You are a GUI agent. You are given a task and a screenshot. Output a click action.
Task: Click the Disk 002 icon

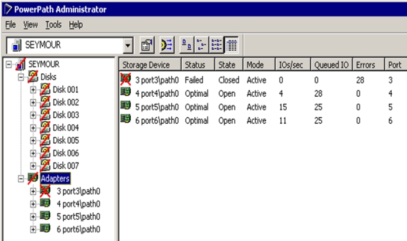[x=45, y=102]
